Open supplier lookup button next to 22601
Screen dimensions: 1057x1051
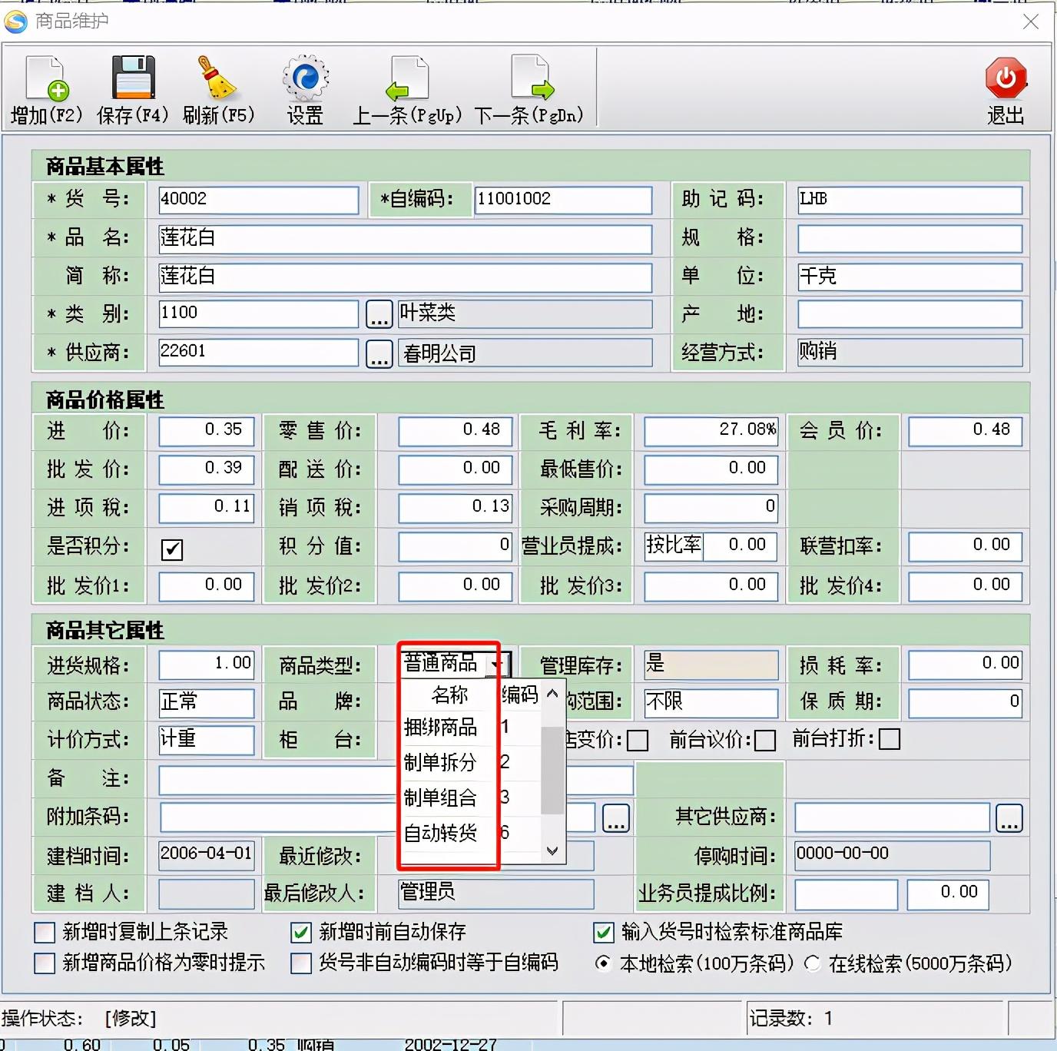tap(379, 353)
